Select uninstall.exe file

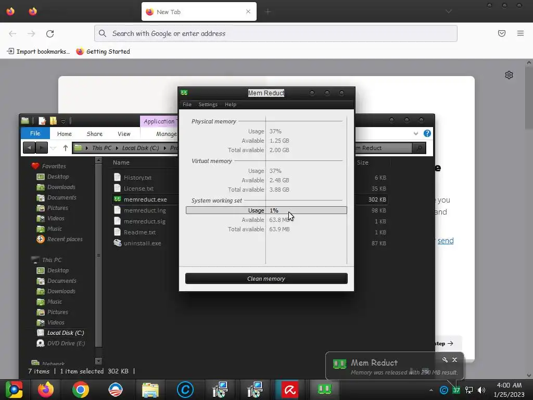pyautogui.click(x=142, y=243)
